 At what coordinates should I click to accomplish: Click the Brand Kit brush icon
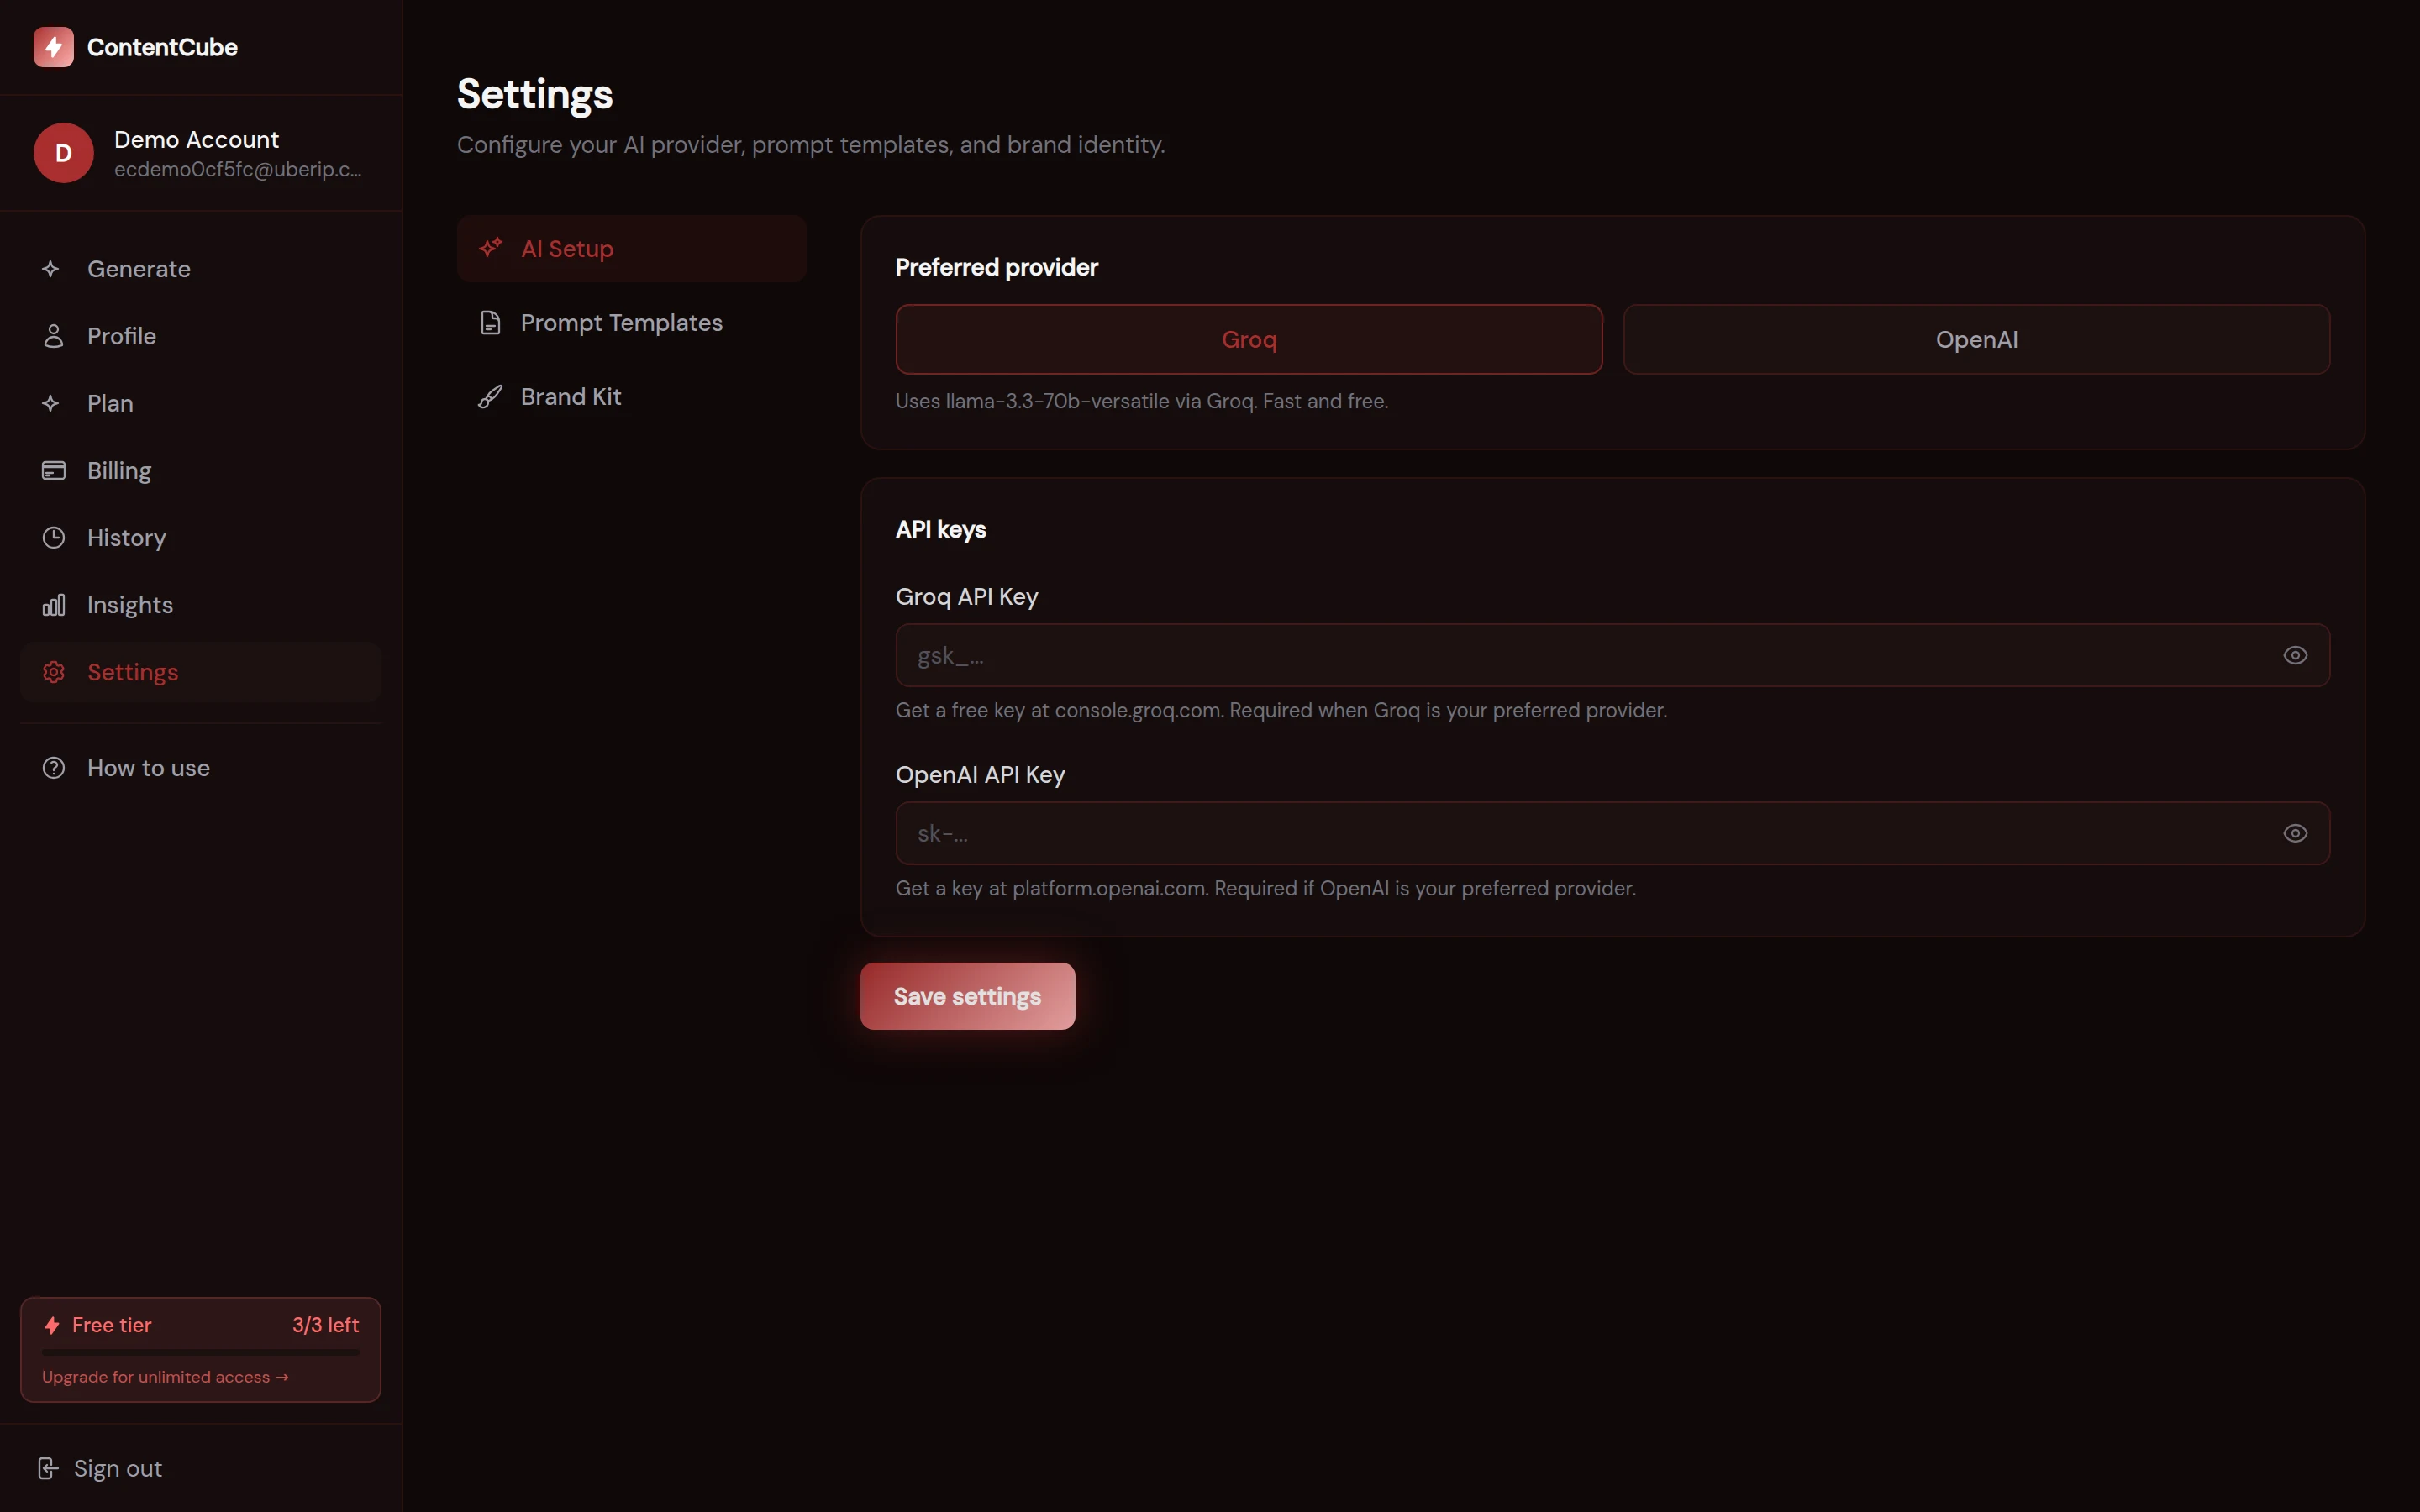tap(490, 397)
